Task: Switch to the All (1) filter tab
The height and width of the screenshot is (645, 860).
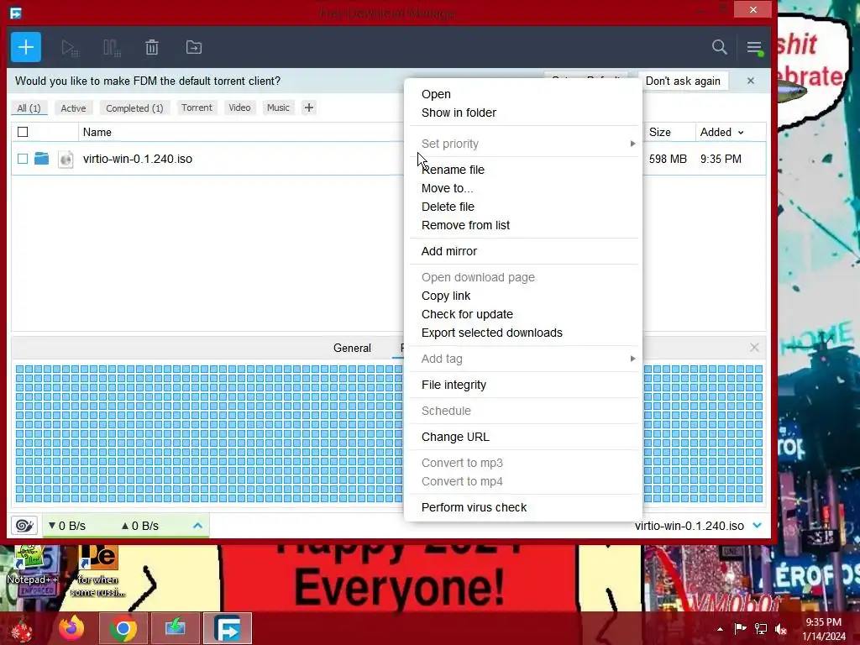Action: (29, 108)
